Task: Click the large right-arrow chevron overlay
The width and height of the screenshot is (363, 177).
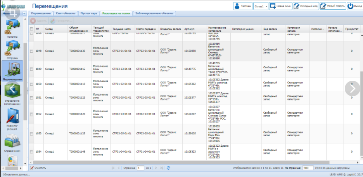Action: pyautogui.click(x=352, y=88)
